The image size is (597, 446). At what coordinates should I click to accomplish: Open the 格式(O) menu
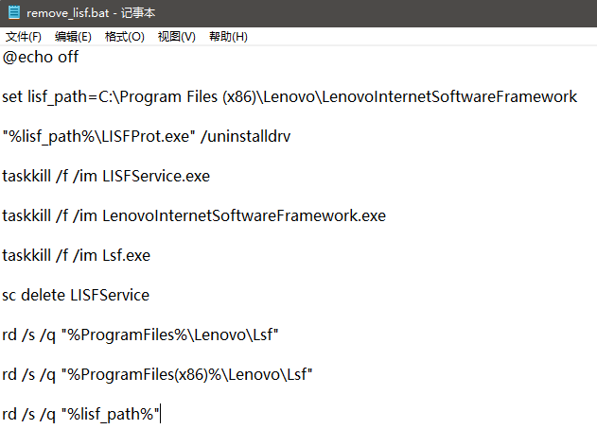(125, 37)
